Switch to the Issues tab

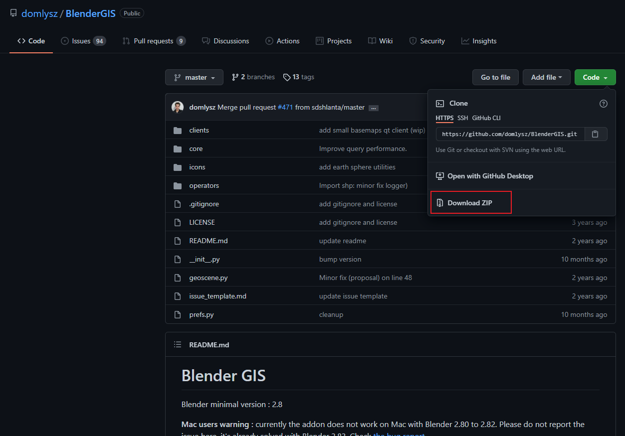[83, 41]
